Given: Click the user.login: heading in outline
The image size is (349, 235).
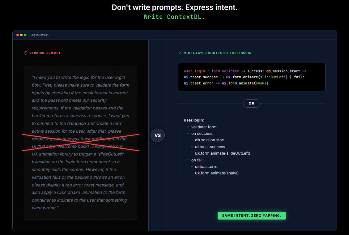Looking at the screenshot, I should click(194, 120).
